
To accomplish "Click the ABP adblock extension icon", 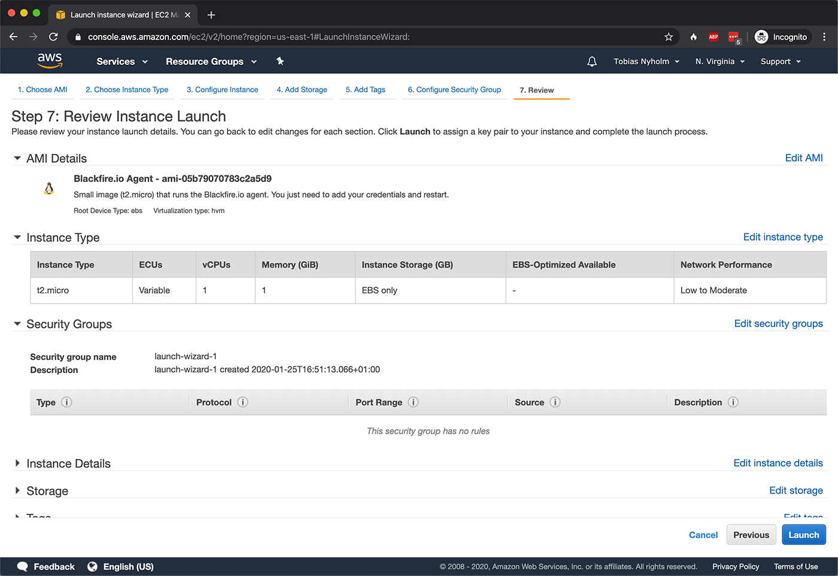I will [x=713, y=37].
